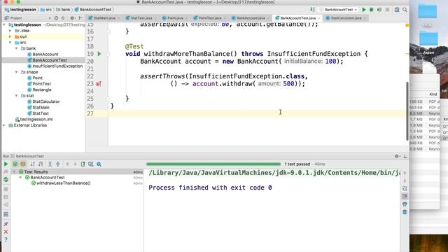Toggle sort by duration in test results
This screenshot has height=252, width=448.
coord(41,164)
